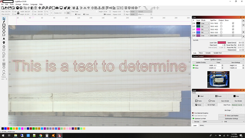Viewport: 245px width, 138px height.
Task: Select the Rectangle drawing tool
Action: click(4, 25)
